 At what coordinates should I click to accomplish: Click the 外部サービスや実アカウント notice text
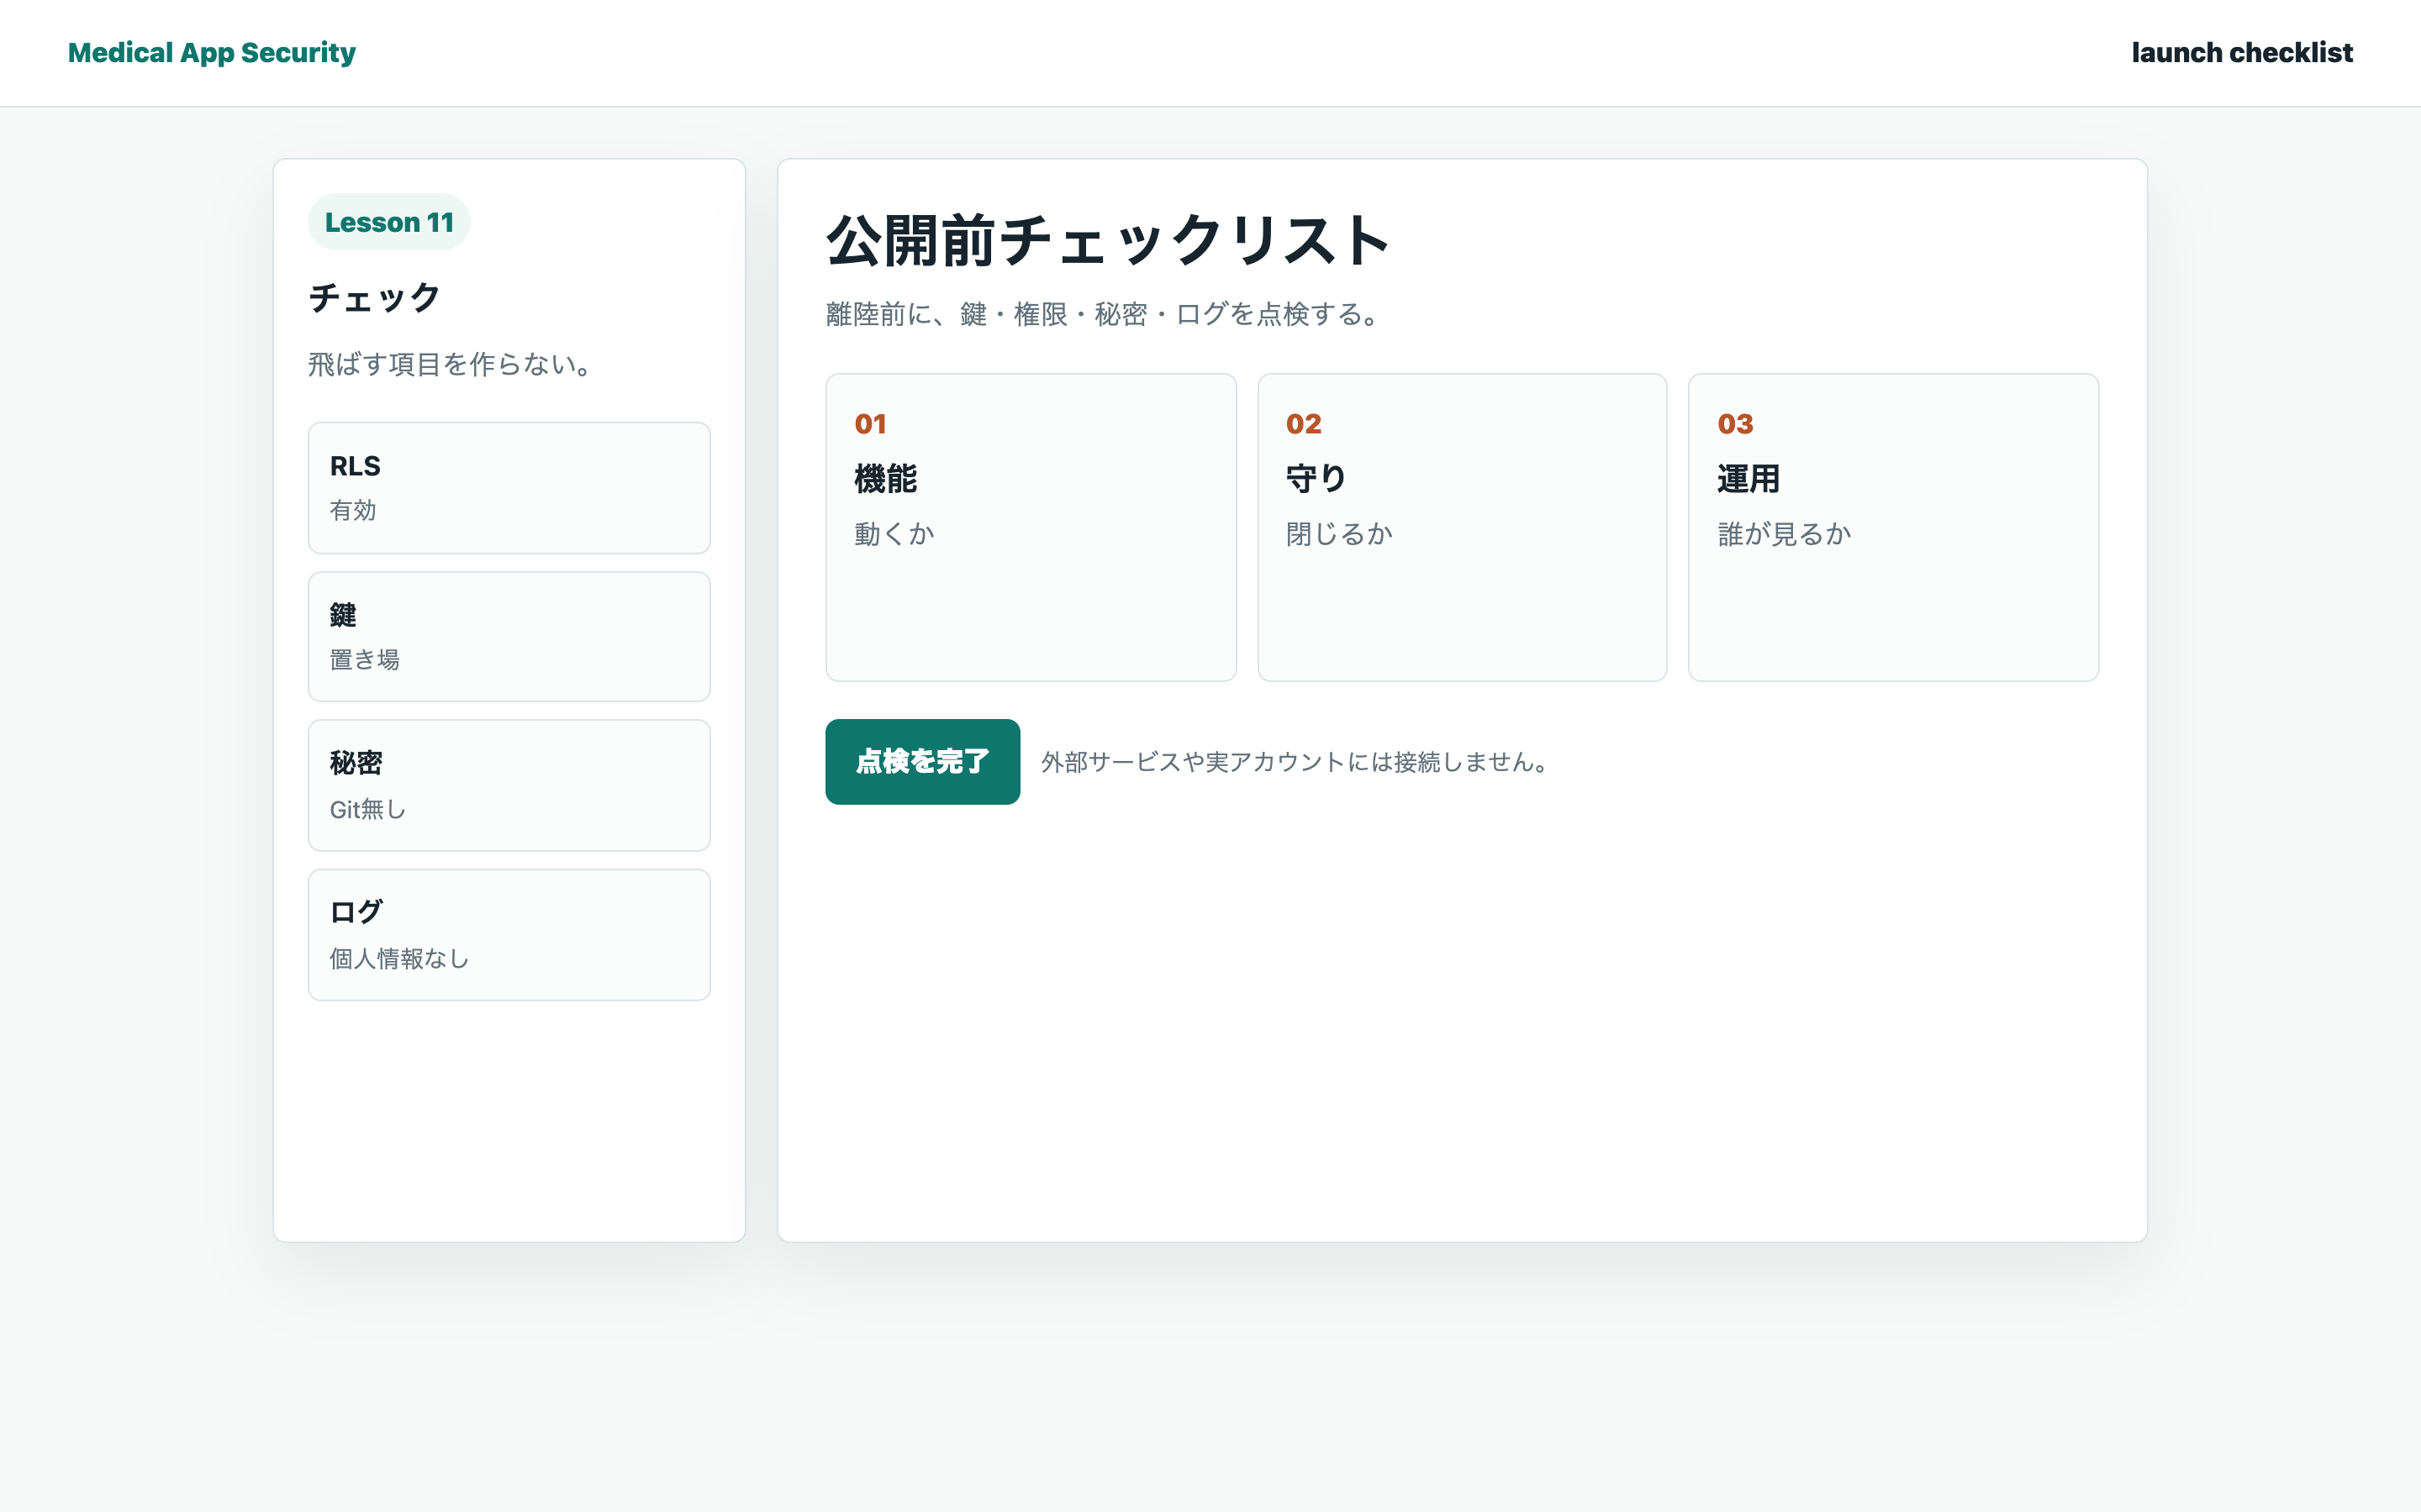click(x=1295, y=762)
